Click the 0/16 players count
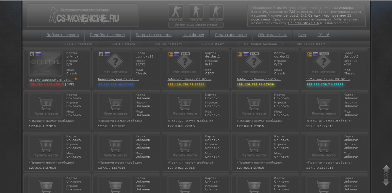The height and width of the screenshot is (193, 392). coord(208,64)
